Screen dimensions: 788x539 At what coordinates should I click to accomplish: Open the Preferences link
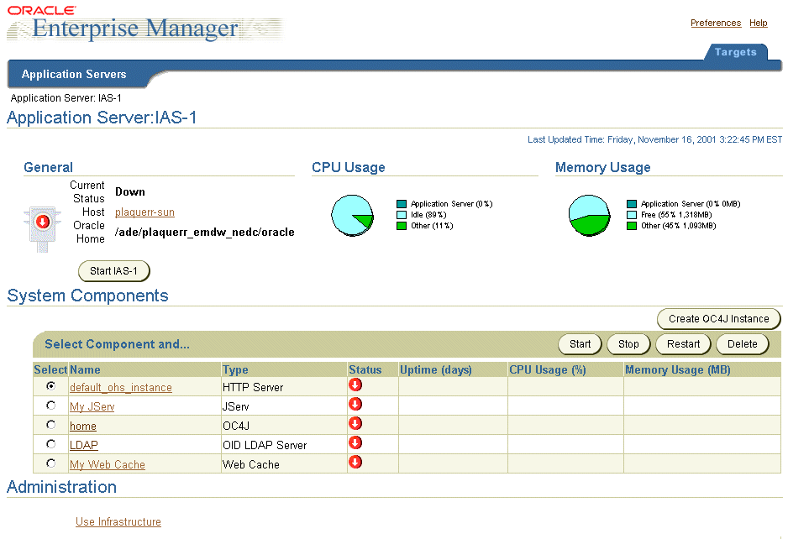tap(716, 24)
